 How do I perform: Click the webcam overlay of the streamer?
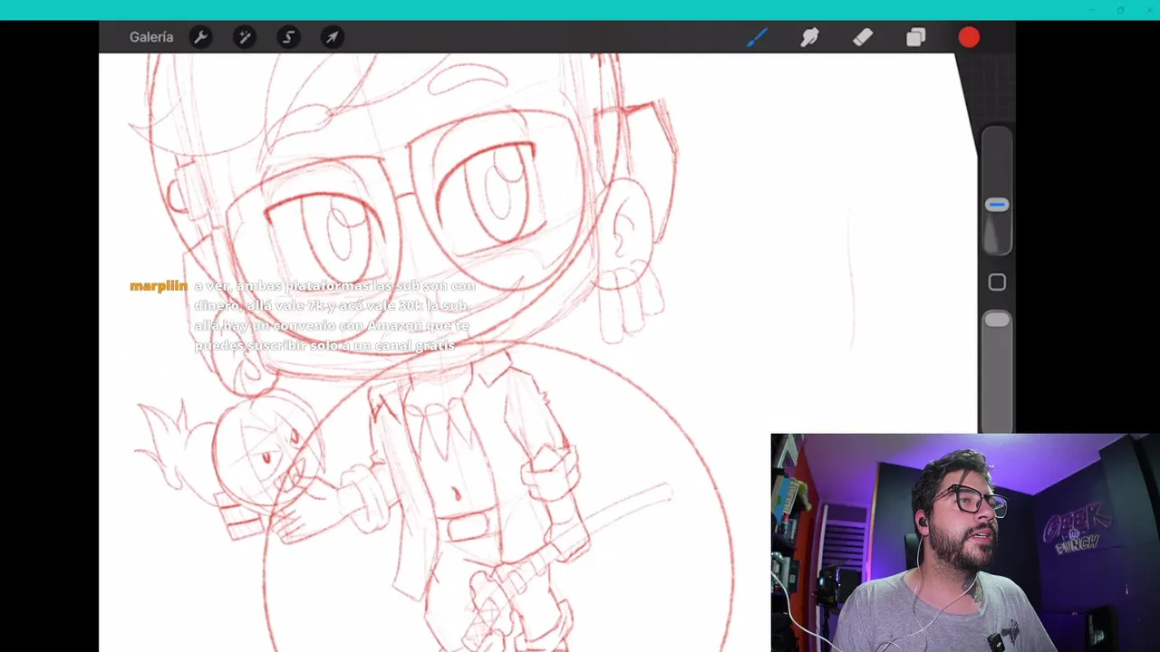pos(965,542)
